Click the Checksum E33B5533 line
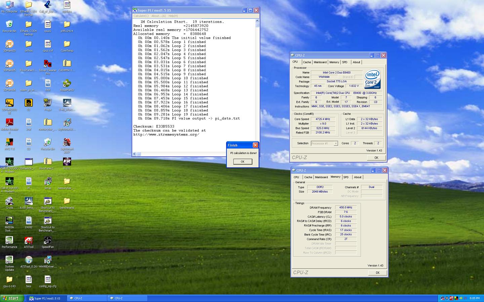The height and width of the screenshot is (302, 484). tap(154, 127)
